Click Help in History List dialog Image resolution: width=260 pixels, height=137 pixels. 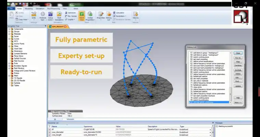(x=238, y=98)
